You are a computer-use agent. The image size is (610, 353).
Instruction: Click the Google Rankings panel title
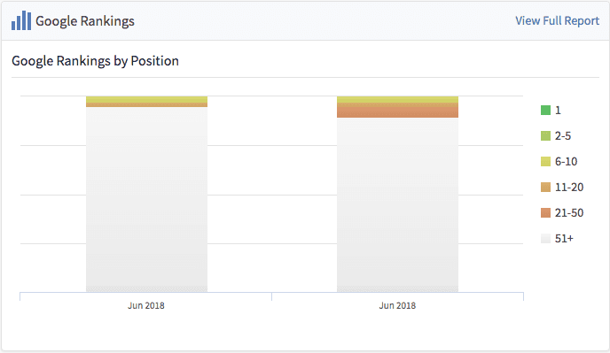(x=85, y=21)
